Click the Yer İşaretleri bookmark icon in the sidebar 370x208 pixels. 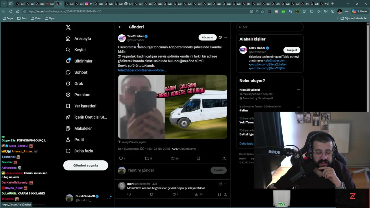68,106
